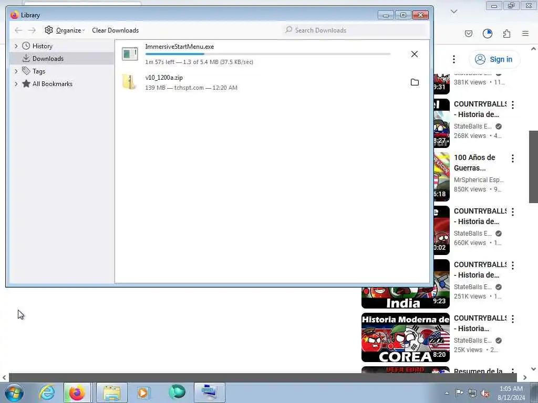
Task: Open the Firefox application hamburger menu
Action: point(525,34)
